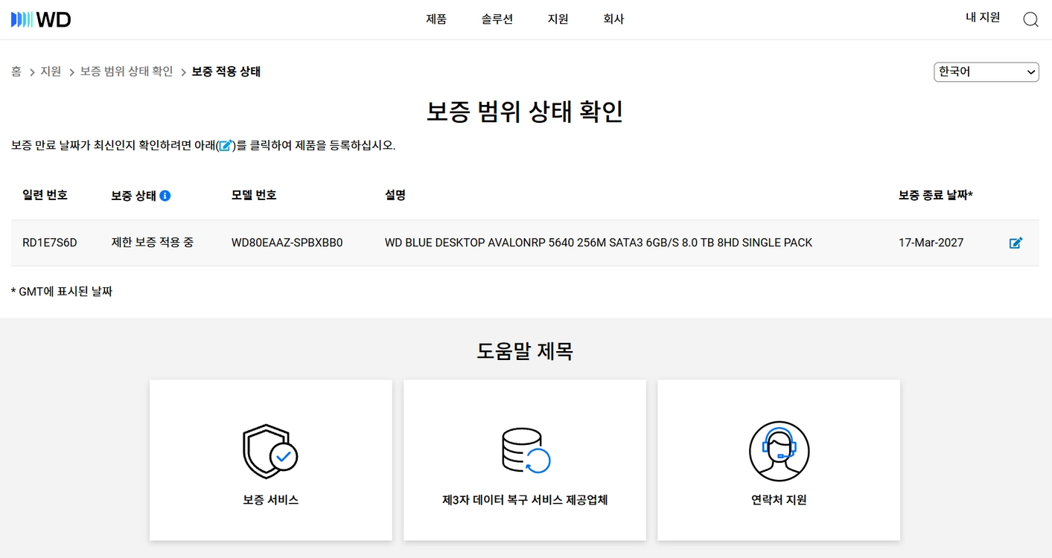The width and height of the screenshot is (1052, 558).
Task: Open the search magnifier icon
Action: (x=1030, y=19)
